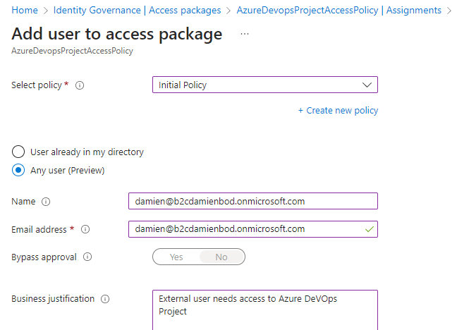Set Bypass approval toggle to No
457x330 pixels.
[x=221, y=257]
